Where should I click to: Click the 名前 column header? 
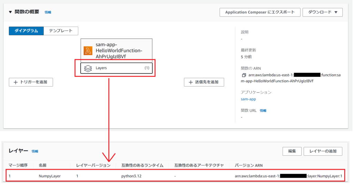click(x=42, y=165)
